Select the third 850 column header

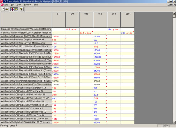point(127,20)
